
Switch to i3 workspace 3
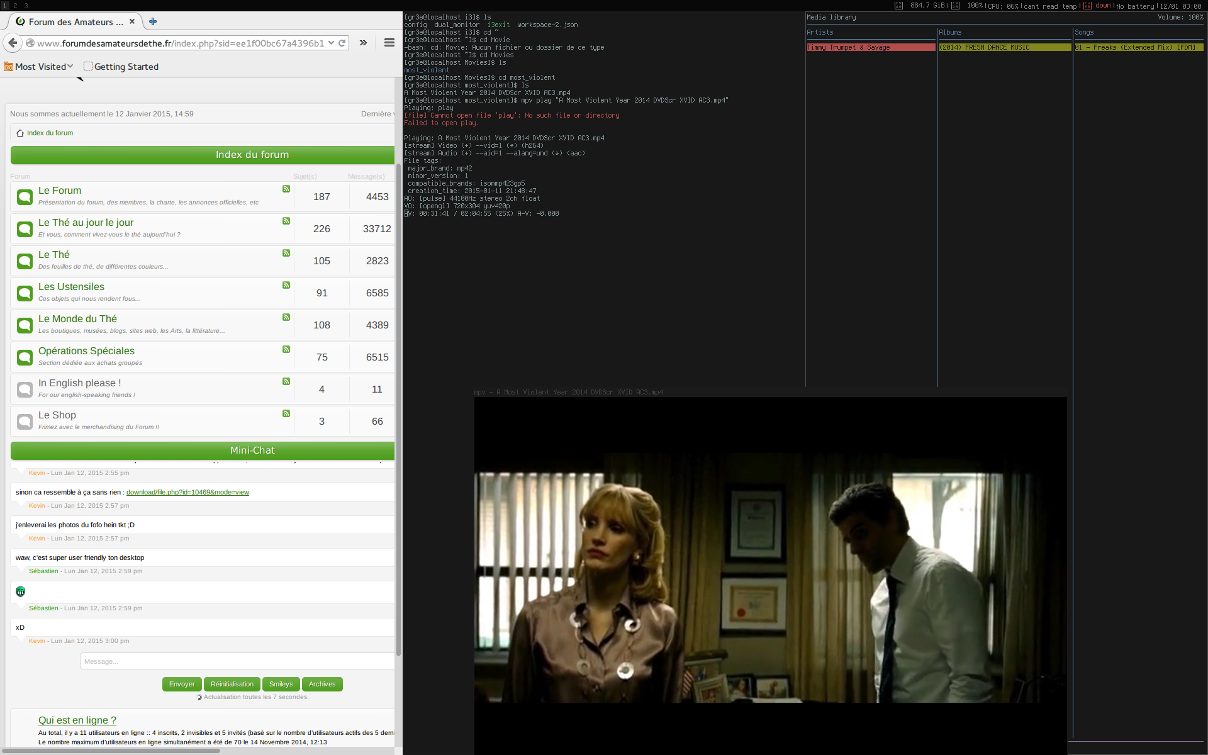pyautogui.click(x=26, y=6)
